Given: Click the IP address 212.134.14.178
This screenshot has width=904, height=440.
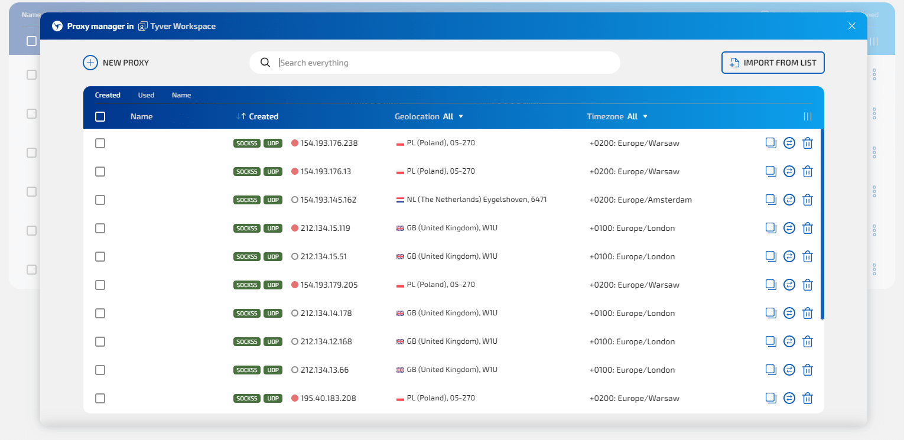Looking at the screenshot, I should (x=326, y=313).
